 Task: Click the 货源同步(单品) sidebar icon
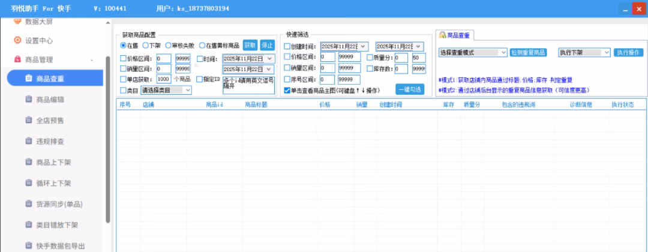[x=28, y=204]
